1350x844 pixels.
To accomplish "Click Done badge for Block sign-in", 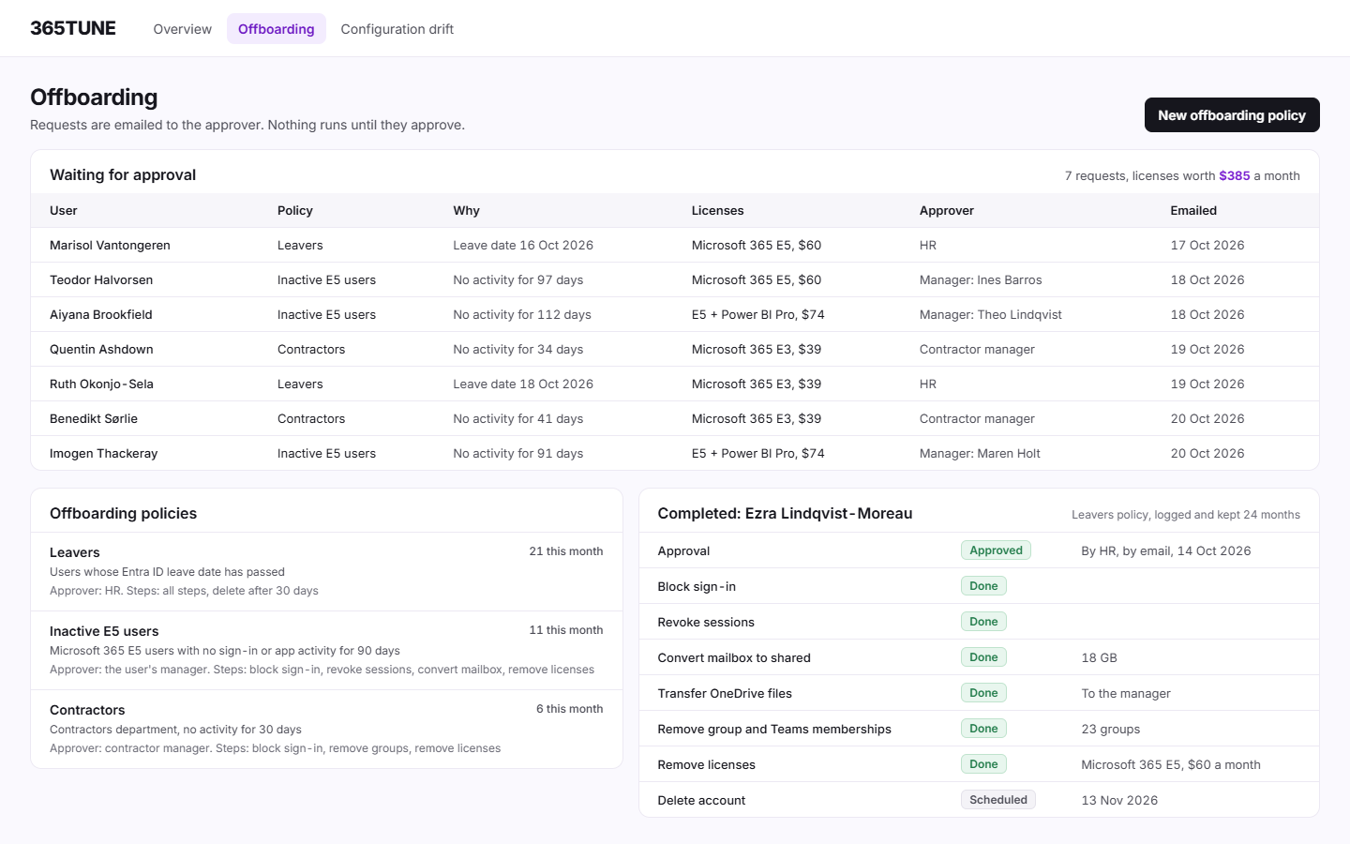I will tap(983, 586).
